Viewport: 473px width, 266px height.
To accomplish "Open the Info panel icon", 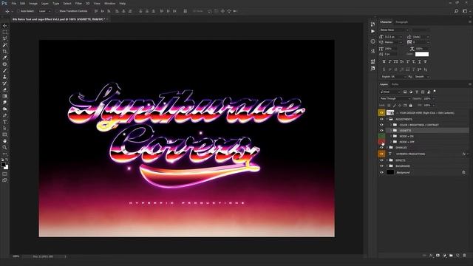I will [x=372, y=41].
